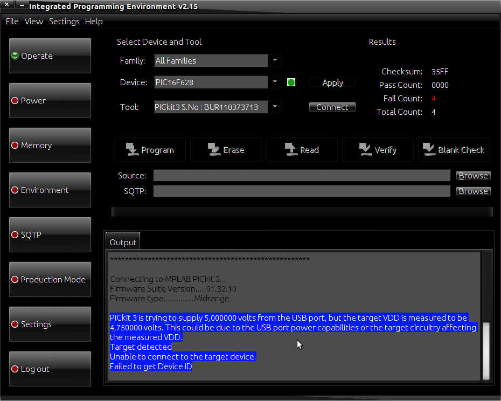Click the Program download icon

(133, 149)
